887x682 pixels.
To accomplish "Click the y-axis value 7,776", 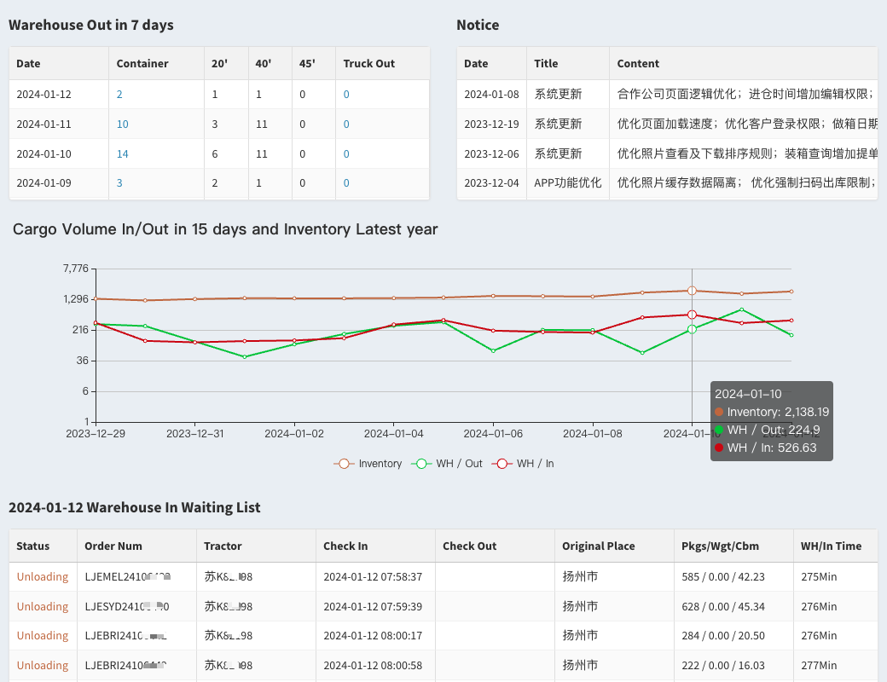I will [x=76, y=268].
